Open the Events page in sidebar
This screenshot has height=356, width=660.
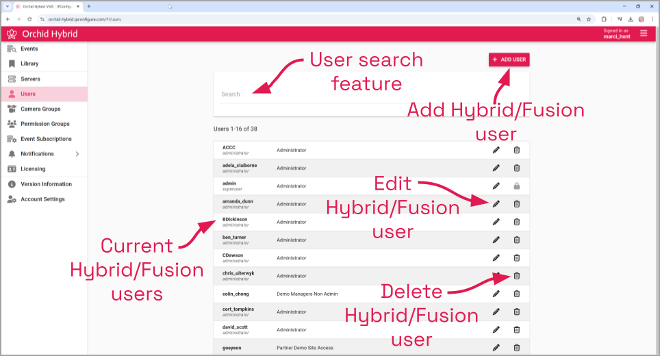point(45,49)
